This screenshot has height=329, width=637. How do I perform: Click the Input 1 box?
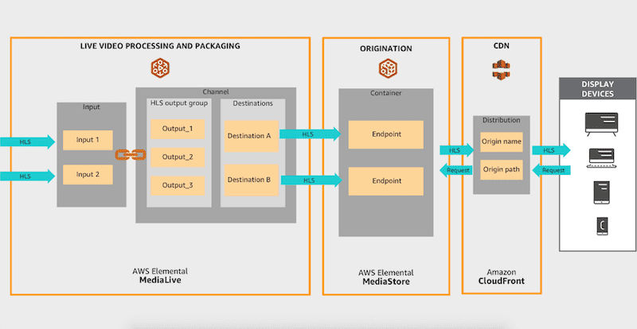click(88, 140)
